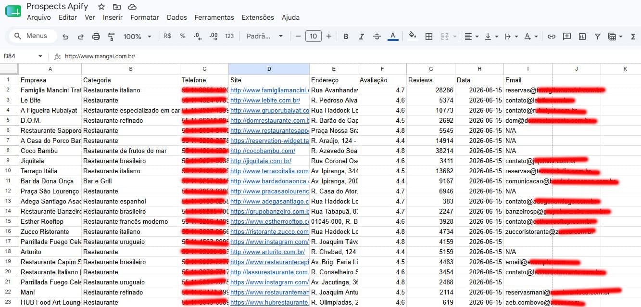Screen dimensions: 641x307
Task: Edit the font size field
Action: [x=314, y=36]
